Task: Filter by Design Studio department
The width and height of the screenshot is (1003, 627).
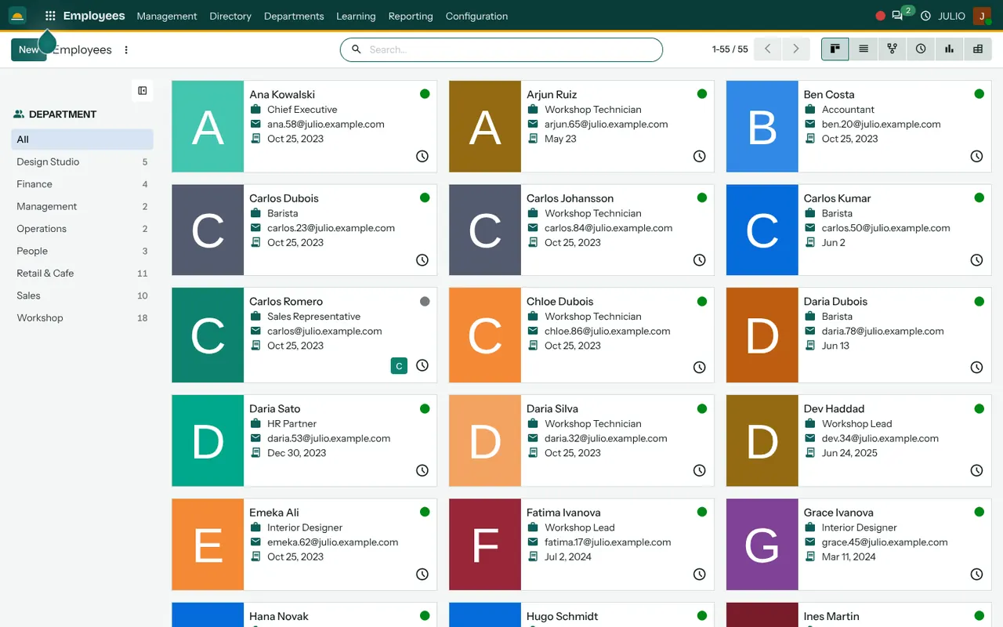Action: coord(82,161)
